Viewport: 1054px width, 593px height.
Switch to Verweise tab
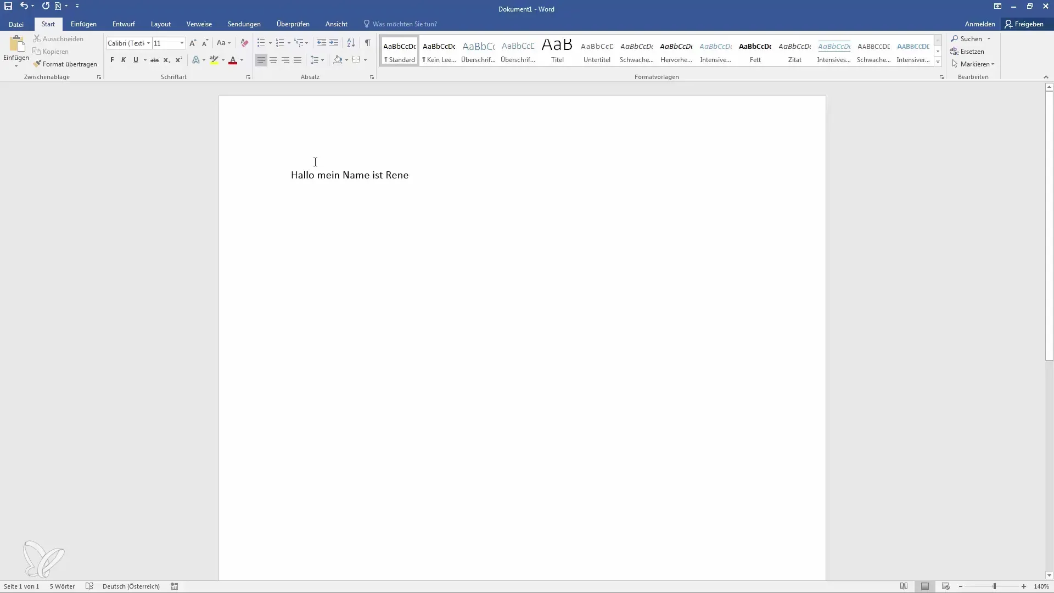199,24
